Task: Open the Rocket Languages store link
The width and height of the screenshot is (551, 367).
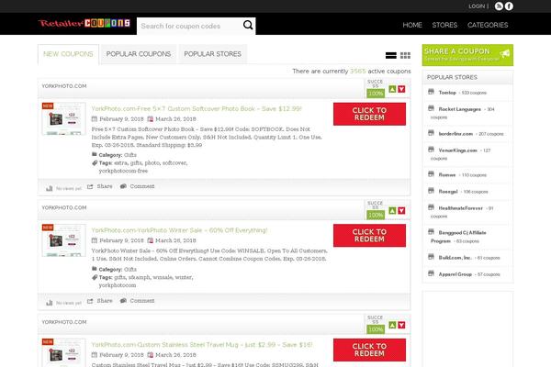Action: [460, 109]
